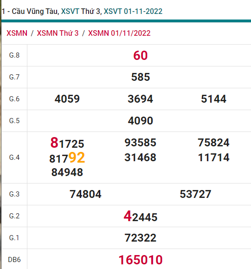251x269 pixels.
Task: Click the G.6 number 3694
Action: [x=140, y=99]
